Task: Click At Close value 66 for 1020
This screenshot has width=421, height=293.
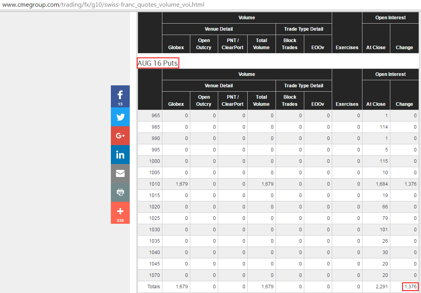Action: tap(385, 207)
